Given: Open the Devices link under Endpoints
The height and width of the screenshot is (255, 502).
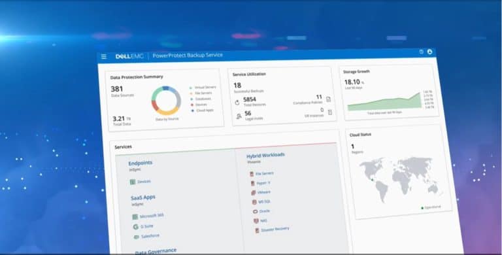Looking at the screenshot, I should point(144,181).
